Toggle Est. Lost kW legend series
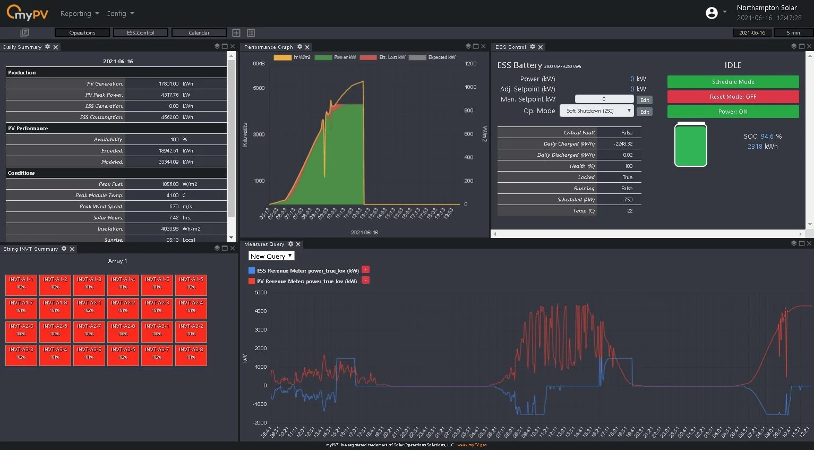814x450 pixels. point(382,57)
